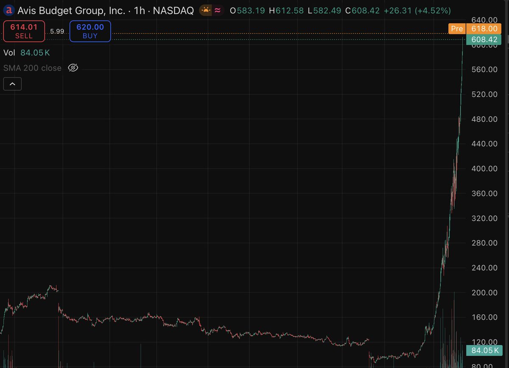
Task: Click the close value C608.42
Action: [x=362, y=11]
